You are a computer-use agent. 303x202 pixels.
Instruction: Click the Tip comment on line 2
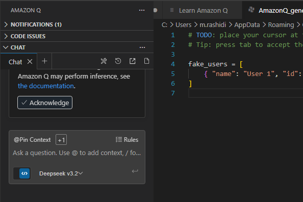point(245,45)
